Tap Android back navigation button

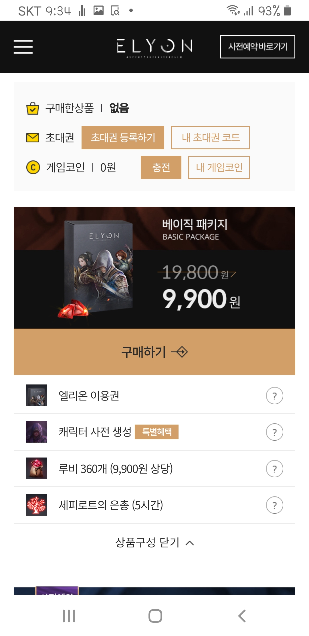242,616
